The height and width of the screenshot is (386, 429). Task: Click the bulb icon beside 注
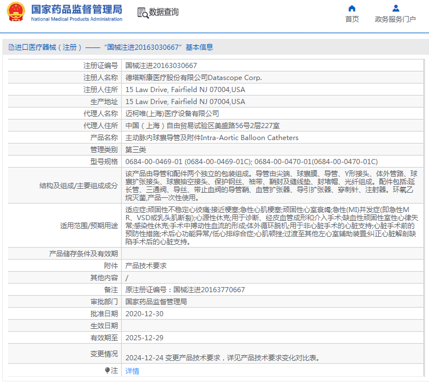(x=107, y=371)
